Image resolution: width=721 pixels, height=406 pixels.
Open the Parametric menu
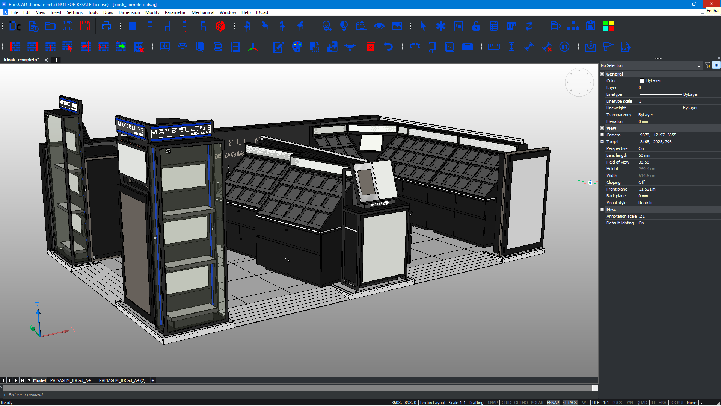[175, 12]
